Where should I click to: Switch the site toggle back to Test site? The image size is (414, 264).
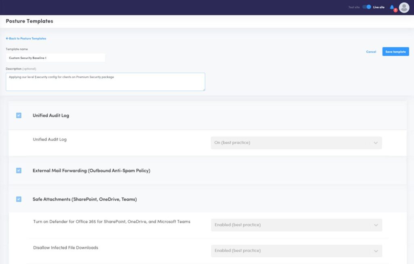(367, 7)
